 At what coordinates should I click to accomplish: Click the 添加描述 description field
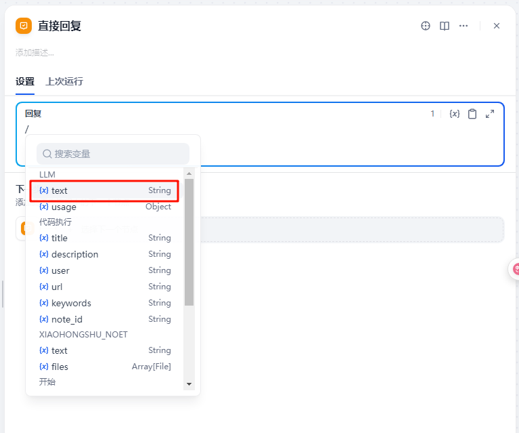35,52
